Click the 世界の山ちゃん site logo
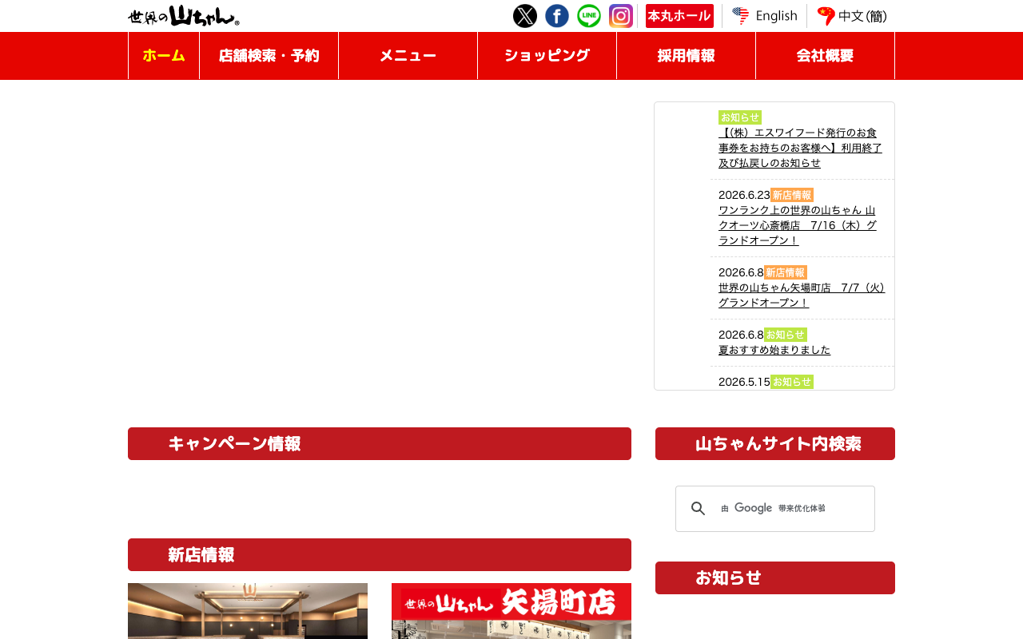Image resolution: width=1023 pixels, height=639 pixels. pyautogui.click(x=184, y=16)
